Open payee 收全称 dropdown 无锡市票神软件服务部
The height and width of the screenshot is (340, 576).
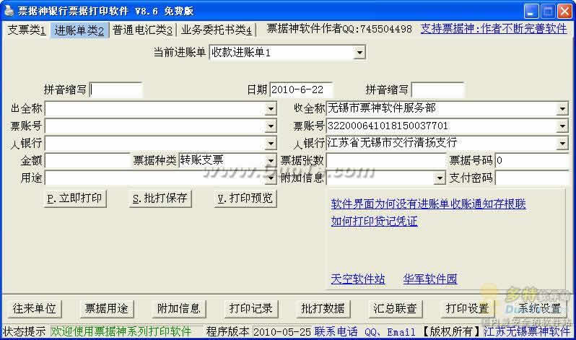pos(562,109)
